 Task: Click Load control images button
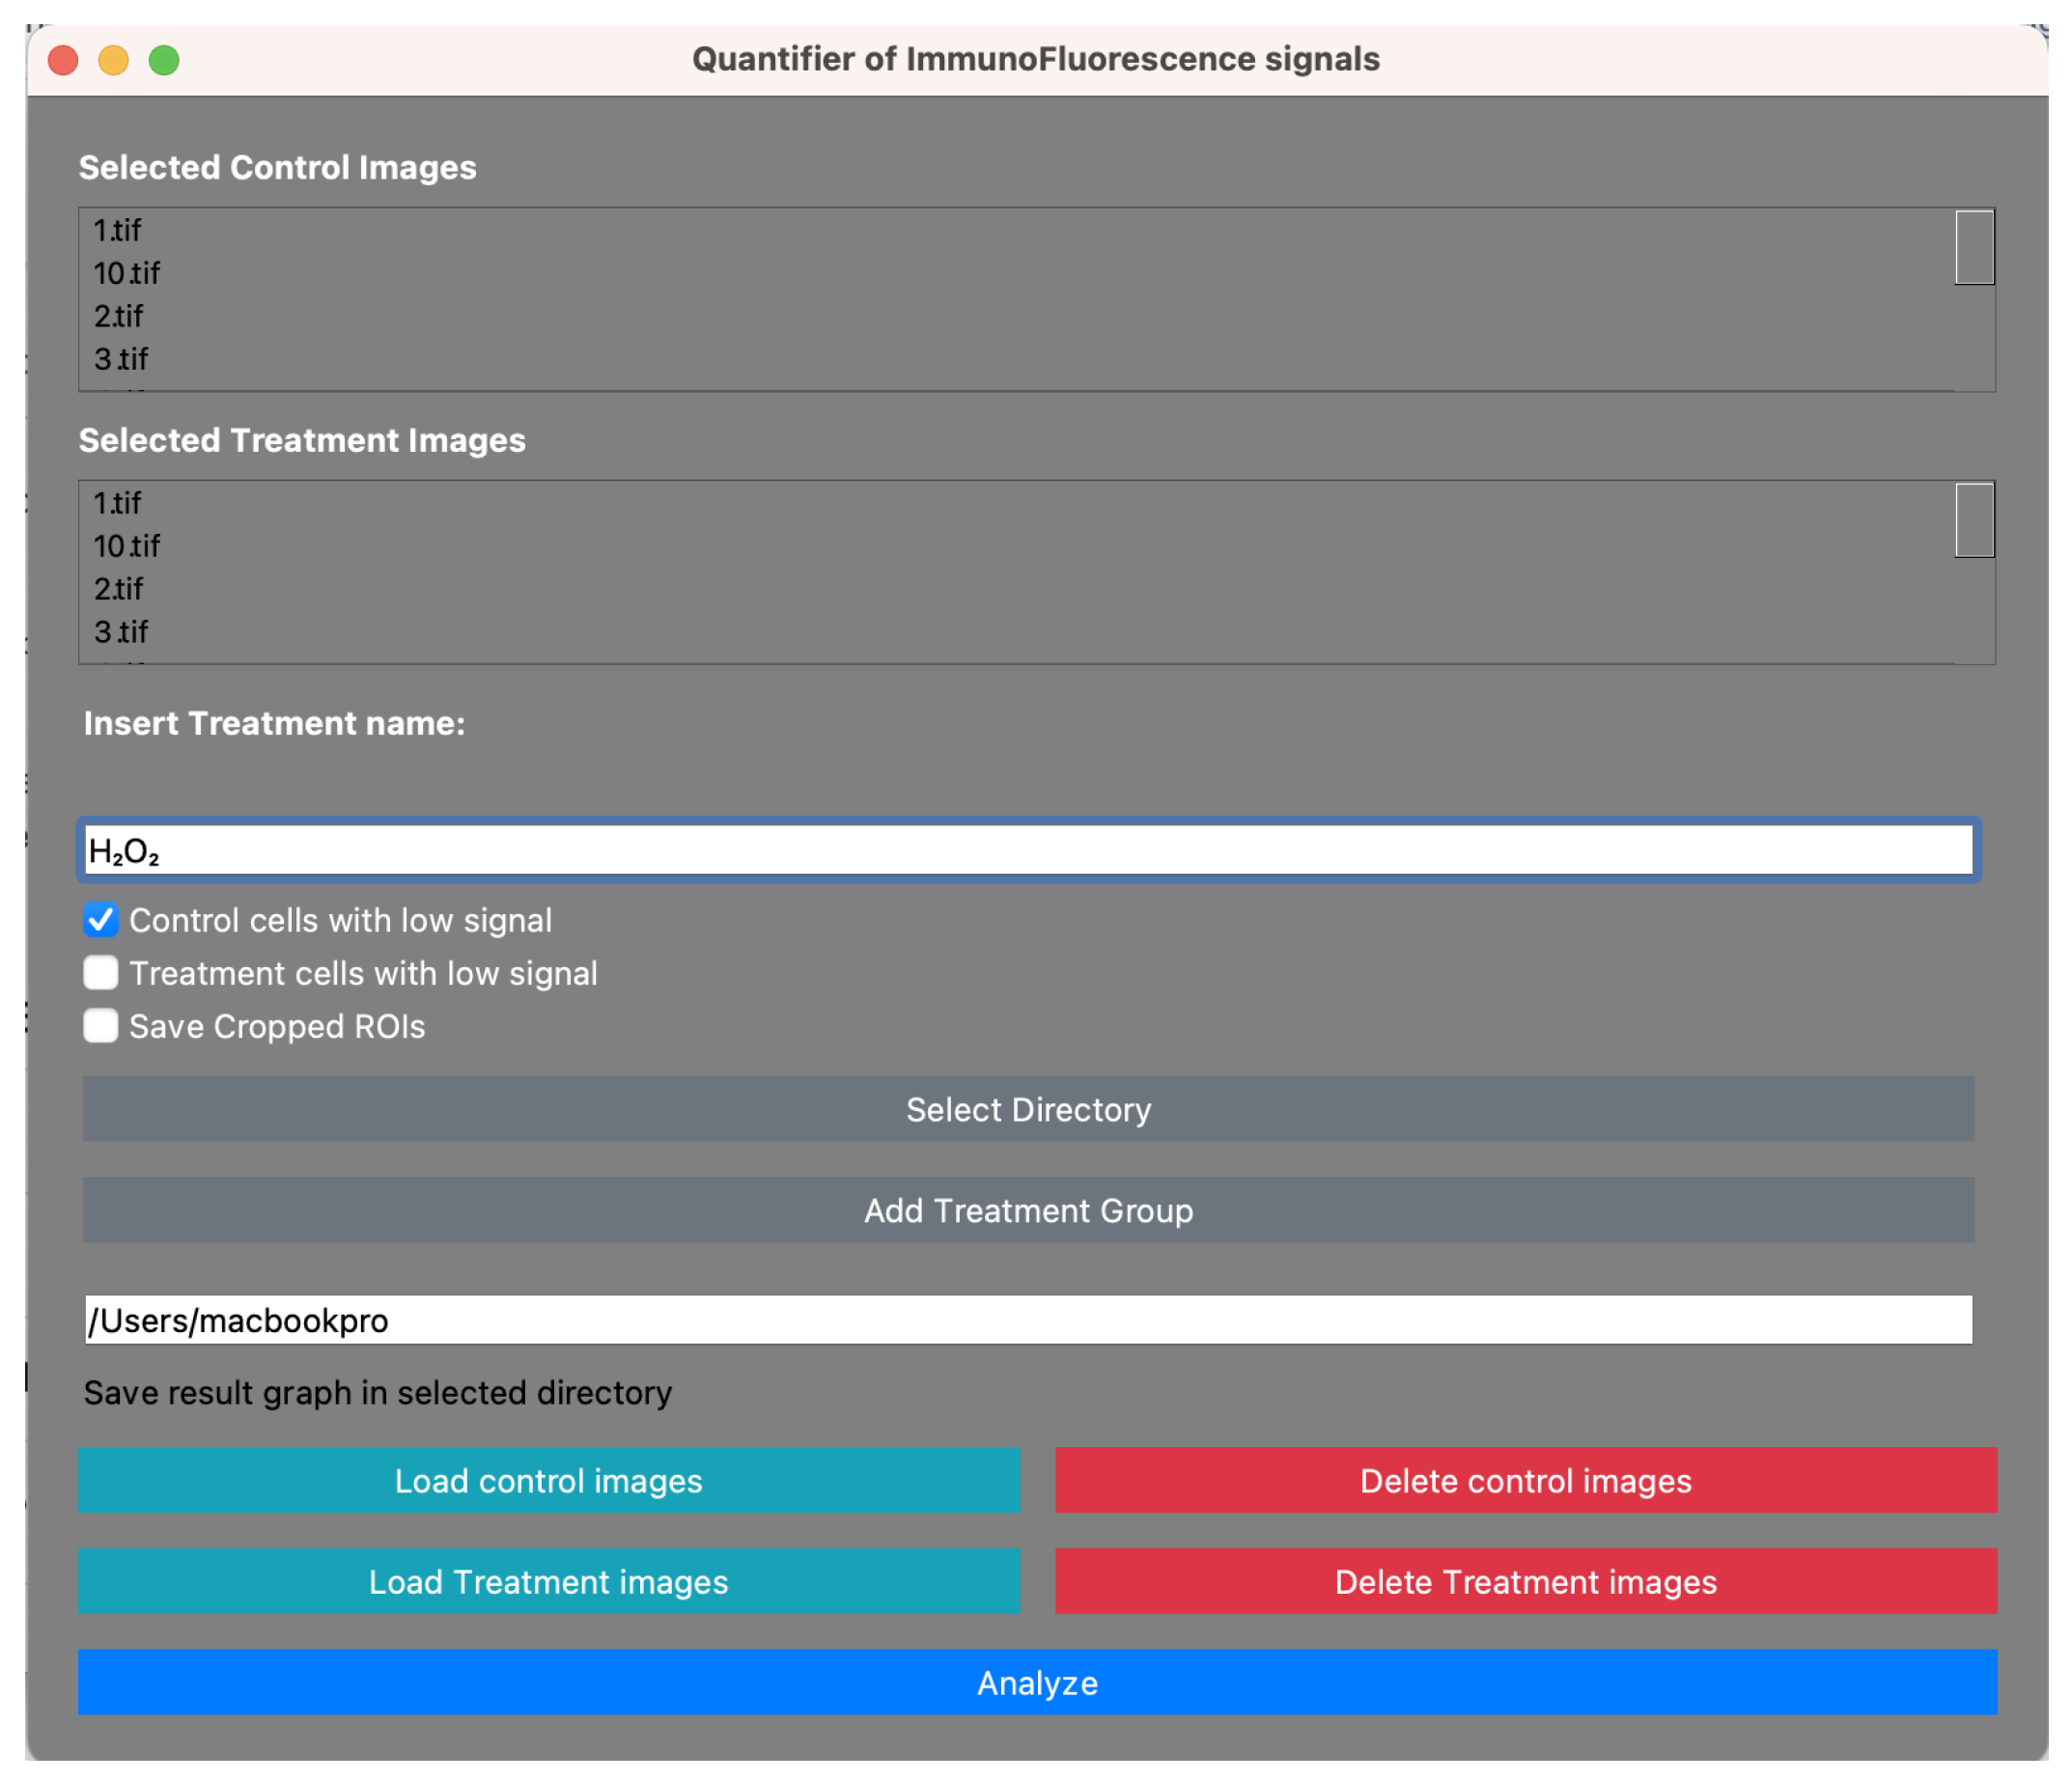pyautogui.click(x=548, y=1480)
